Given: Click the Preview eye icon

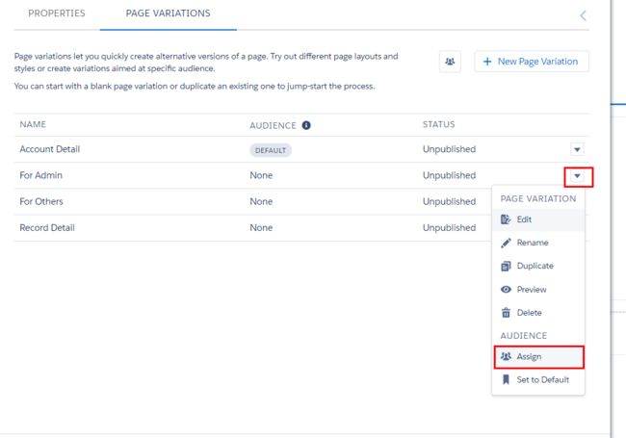Looking at the screenshot, I should click(x=506, y=289).
